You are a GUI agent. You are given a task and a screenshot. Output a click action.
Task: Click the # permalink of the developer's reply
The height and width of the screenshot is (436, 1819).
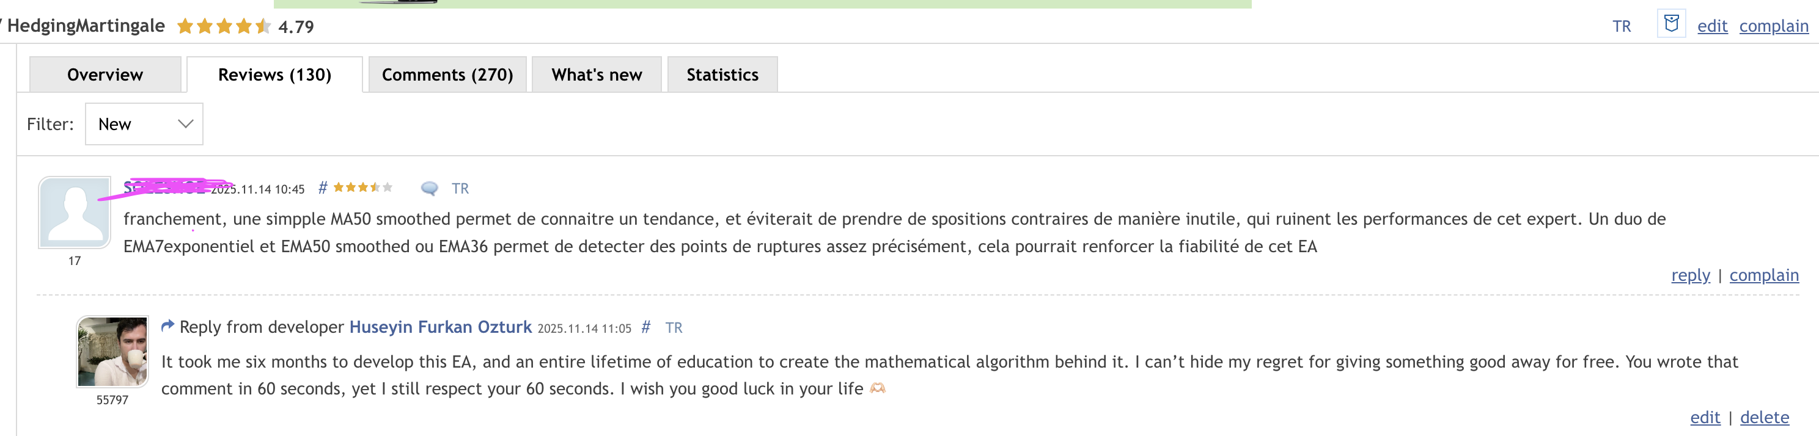[x=645, y=327]
